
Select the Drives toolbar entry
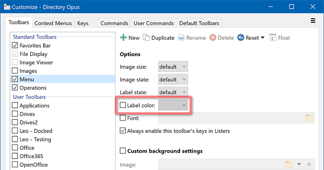point(63,114)
